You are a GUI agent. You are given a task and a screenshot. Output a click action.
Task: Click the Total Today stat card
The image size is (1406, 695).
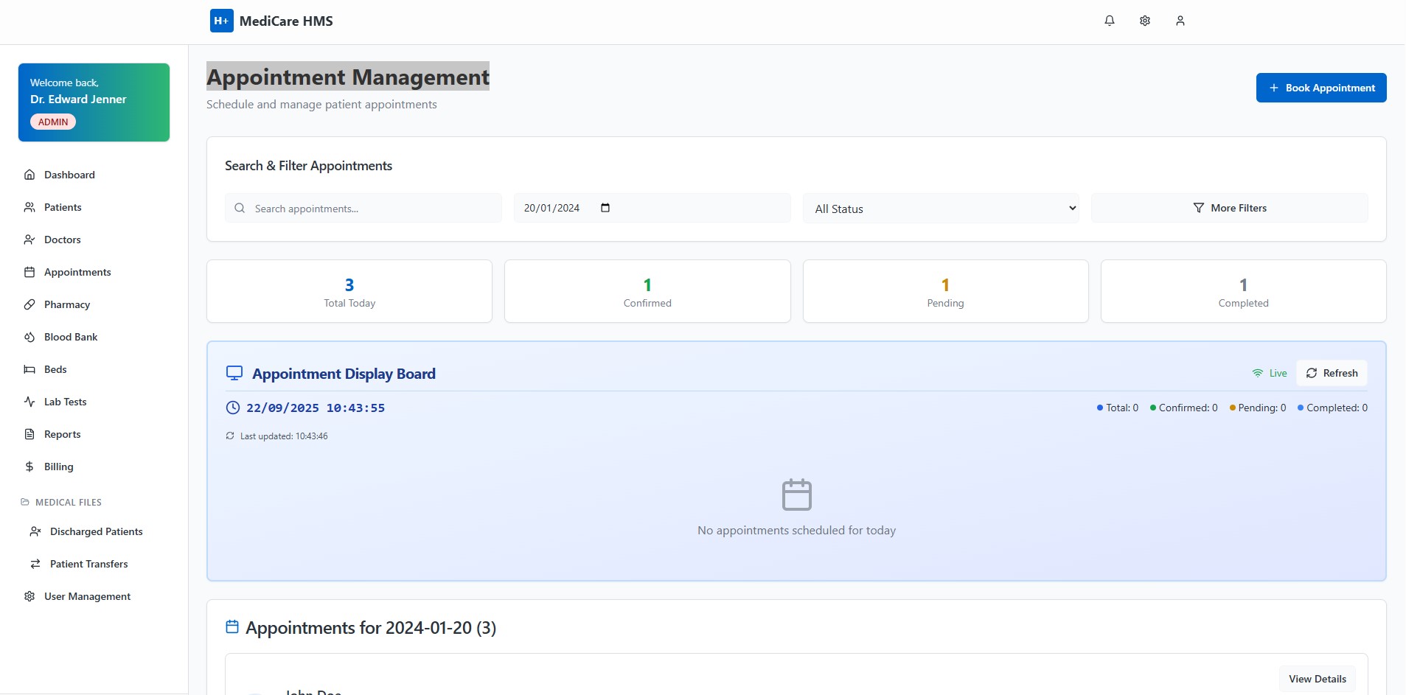349,291
